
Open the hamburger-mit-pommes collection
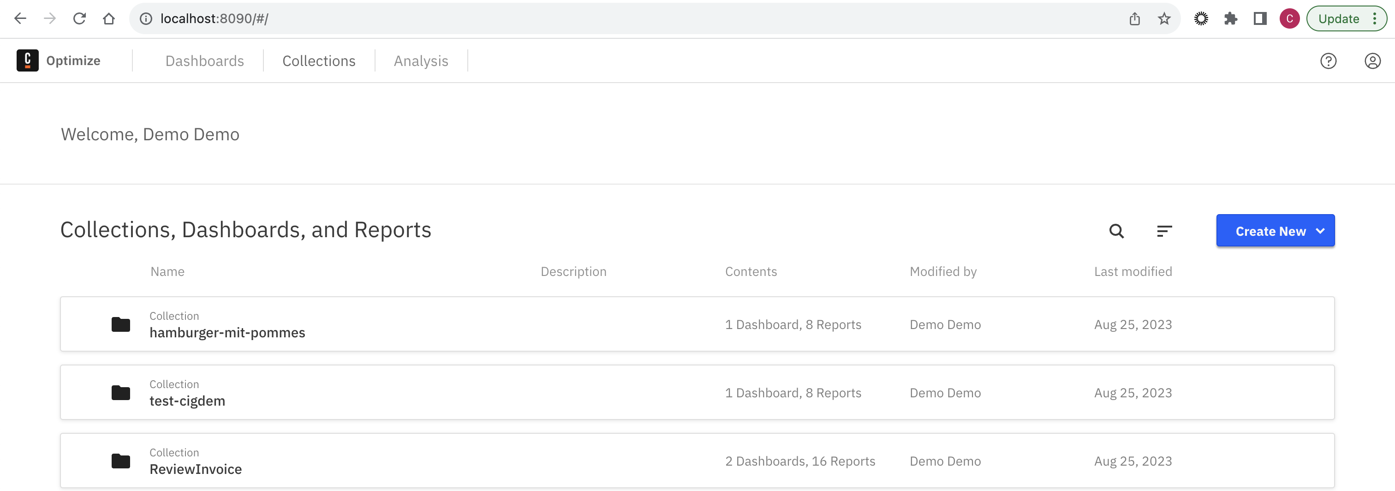[x=227, y=333]
